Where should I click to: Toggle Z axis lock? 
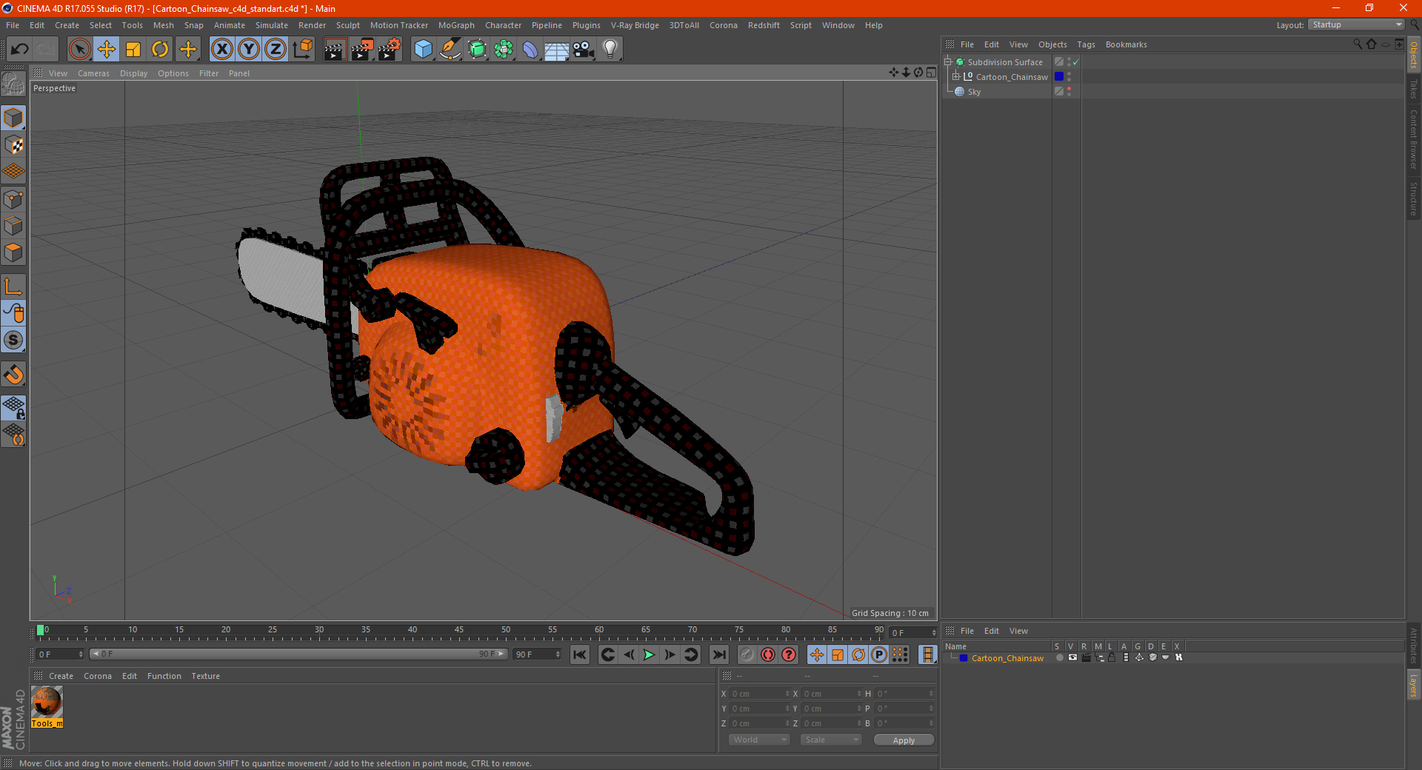(x=276, y=50)
